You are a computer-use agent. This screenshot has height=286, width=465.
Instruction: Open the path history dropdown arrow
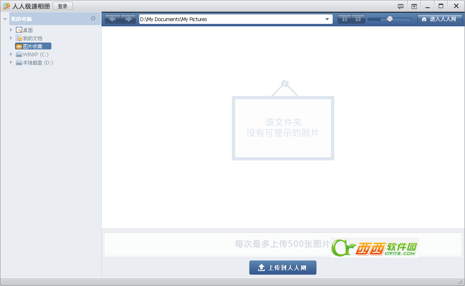(327, 19)
